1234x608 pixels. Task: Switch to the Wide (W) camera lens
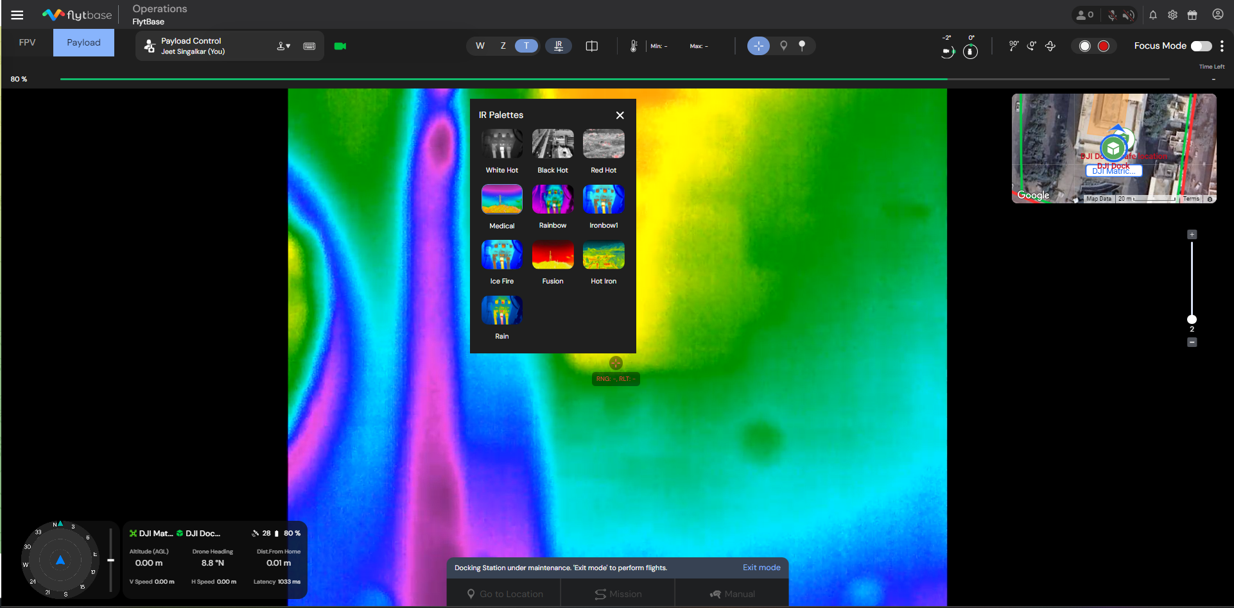pos(480,46)
